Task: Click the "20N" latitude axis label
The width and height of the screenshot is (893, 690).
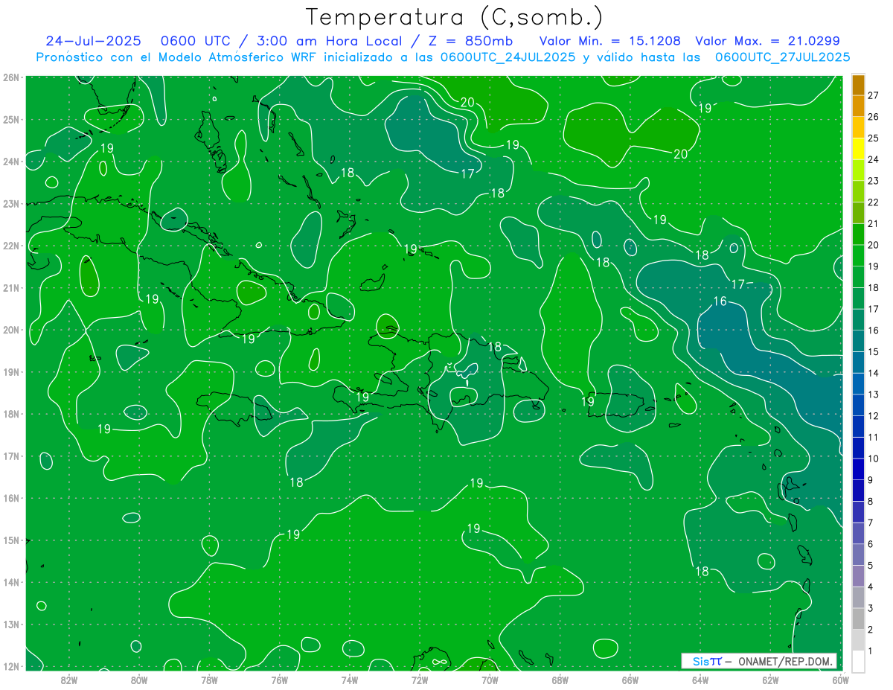Action: pos(11,330)
